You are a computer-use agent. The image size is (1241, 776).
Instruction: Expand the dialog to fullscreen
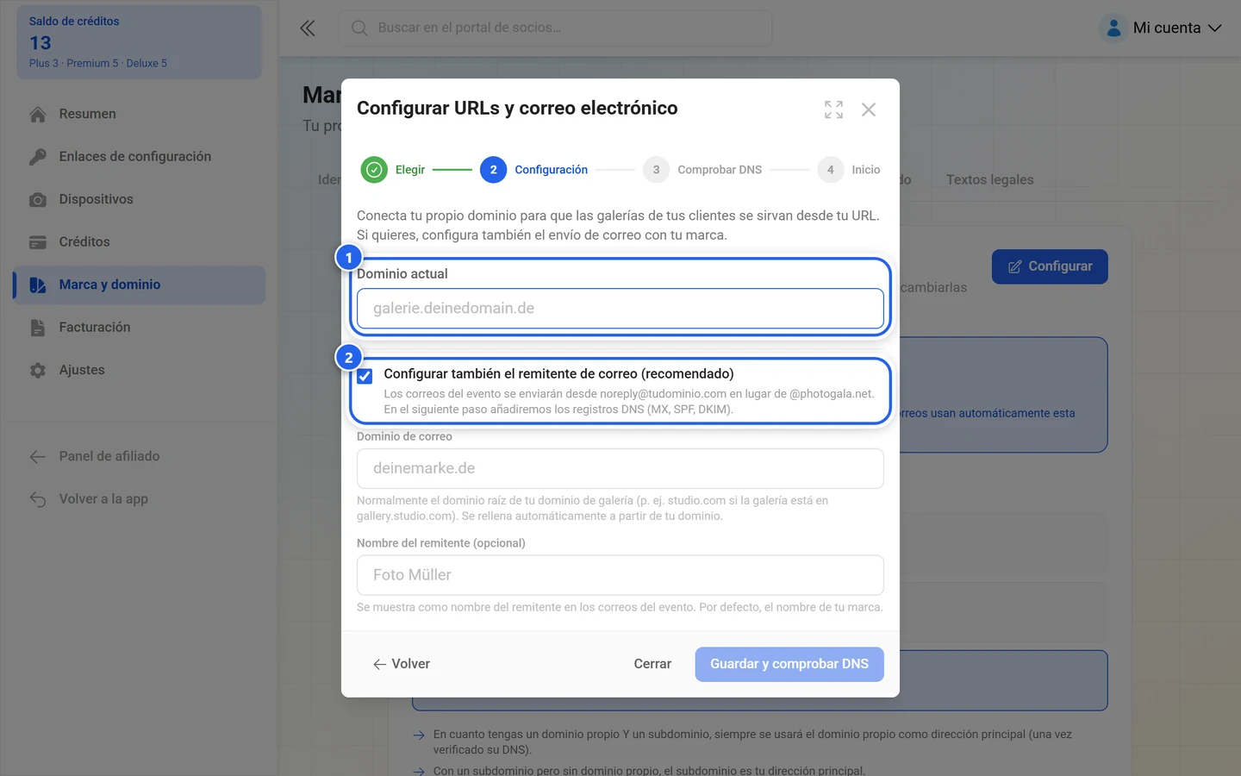pyautogui.click(x=833, y=110)
